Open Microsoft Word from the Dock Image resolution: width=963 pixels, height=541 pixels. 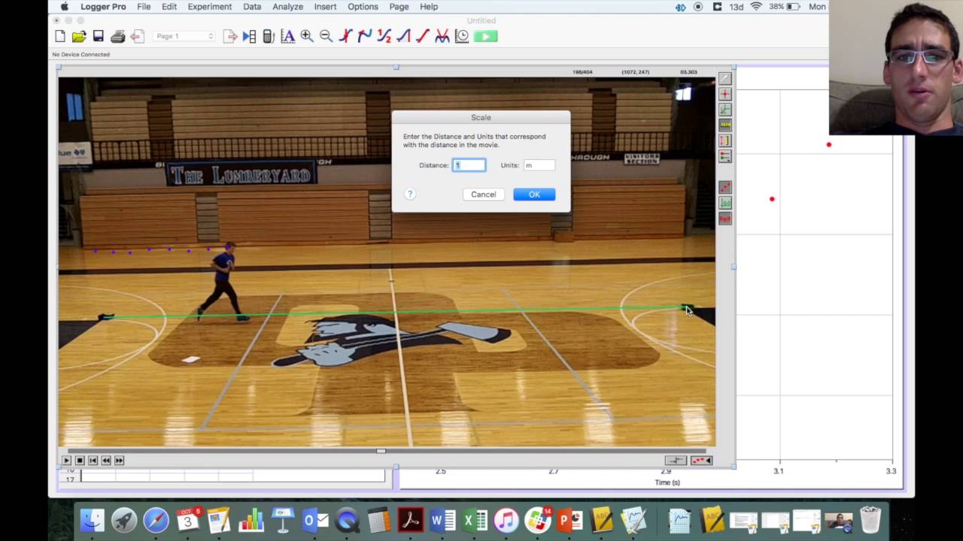pos(443,520)
